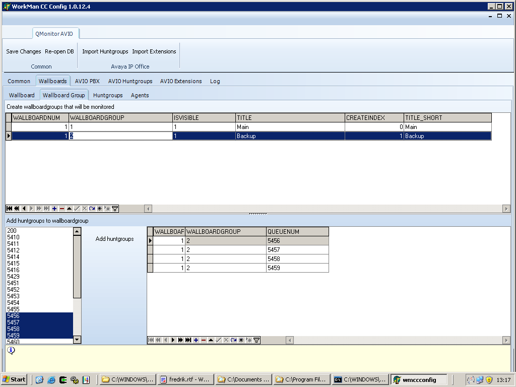516x387 pixels.
Task: Open the Agents tab
Action: pyautogui.click(x=140, y=95)
